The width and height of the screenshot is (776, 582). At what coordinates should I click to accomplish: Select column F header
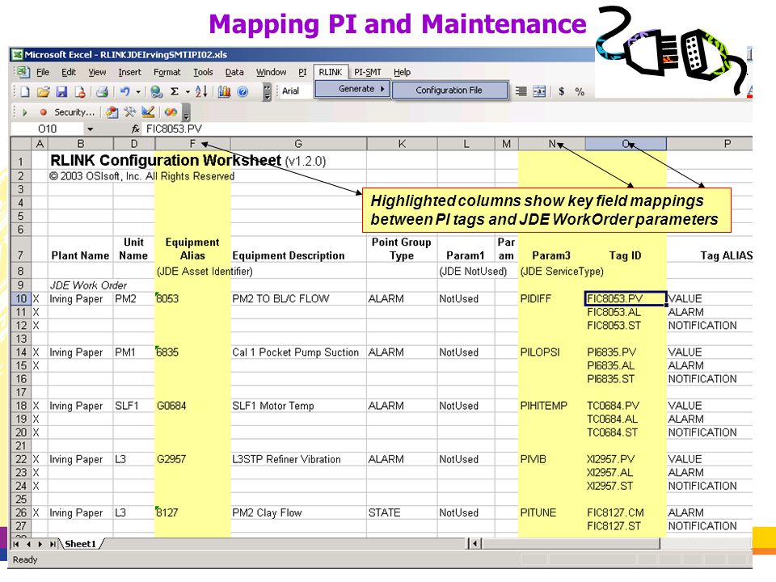coord(192,144)
